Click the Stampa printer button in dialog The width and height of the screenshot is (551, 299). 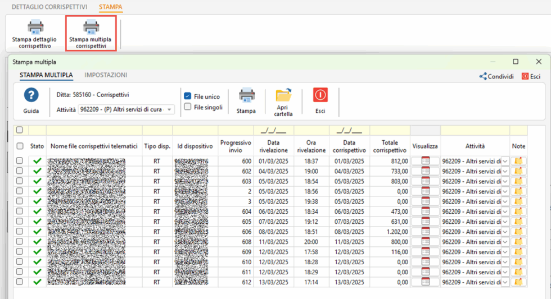pyautogui.click(x=246, y=96)
